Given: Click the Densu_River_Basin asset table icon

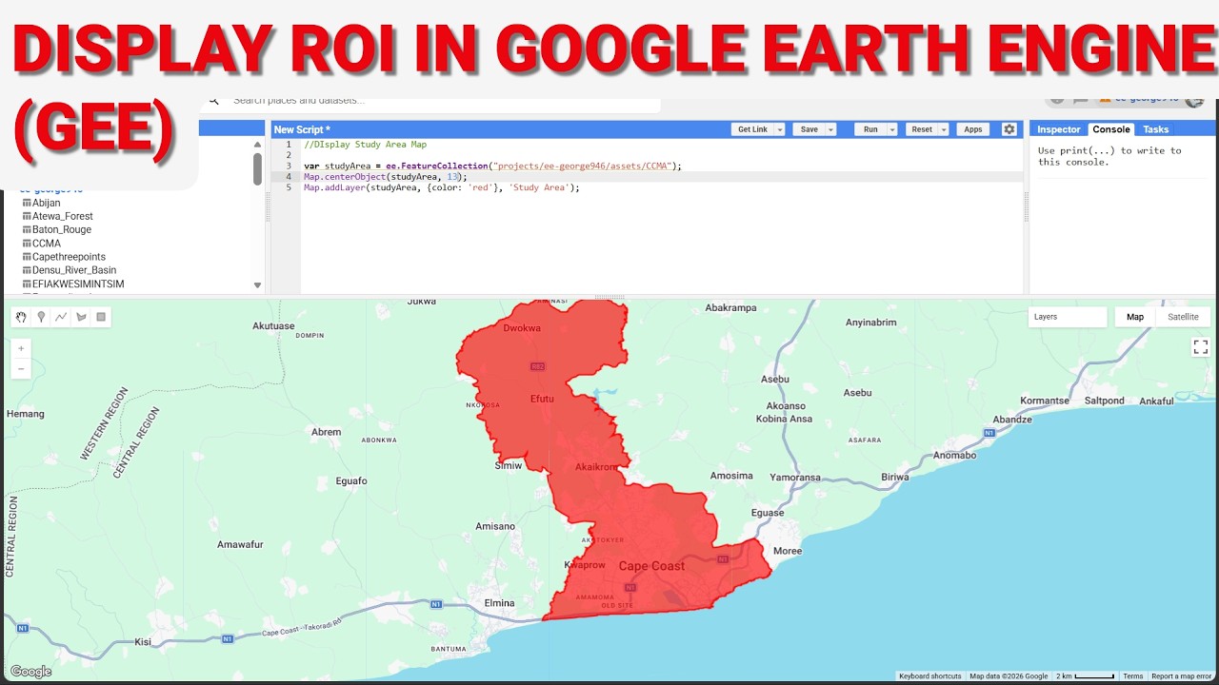Looking at the screenshot, I should click(27, 270).
